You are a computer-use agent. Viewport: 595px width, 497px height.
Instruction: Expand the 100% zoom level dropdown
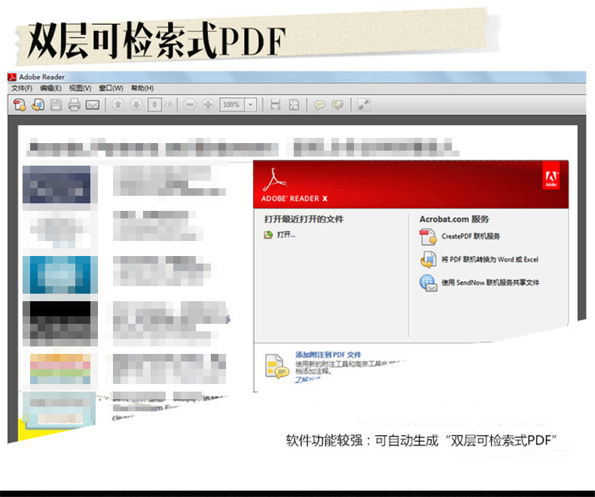[250, 105]
